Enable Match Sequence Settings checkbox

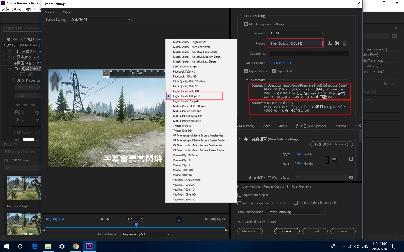[x=246, y=24]
